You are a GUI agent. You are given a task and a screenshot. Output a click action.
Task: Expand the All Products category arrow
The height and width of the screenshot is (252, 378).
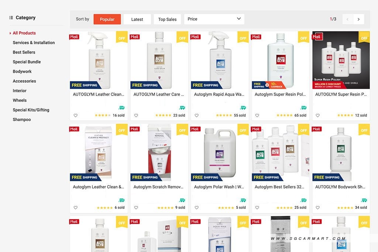(x=10, y=33)
